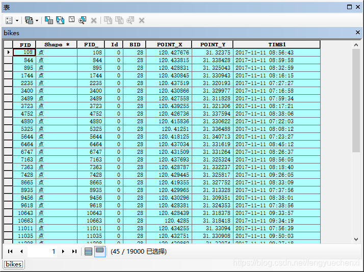
Task: Click the Shape cell in row 7163
Action: point(57,160)
